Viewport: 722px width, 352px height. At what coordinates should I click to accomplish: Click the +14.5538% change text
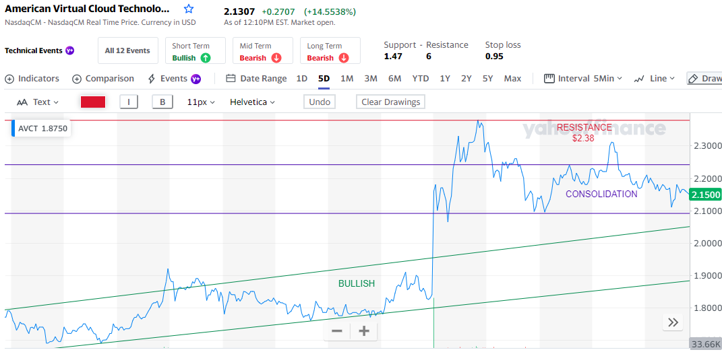coord(330,12)
